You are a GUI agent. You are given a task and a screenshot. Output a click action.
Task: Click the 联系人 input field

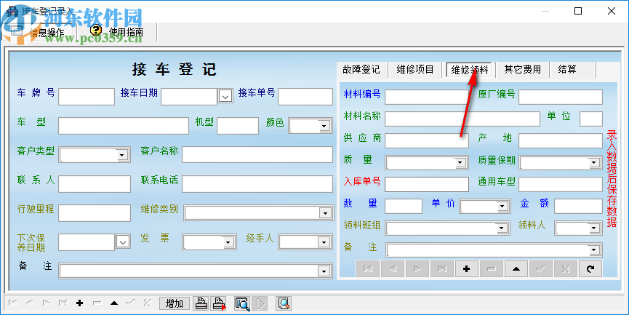[95, 184]
